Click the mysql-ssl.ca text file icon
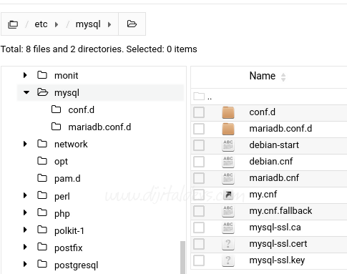This screenshot has height=274, width=347. point(228,227)
